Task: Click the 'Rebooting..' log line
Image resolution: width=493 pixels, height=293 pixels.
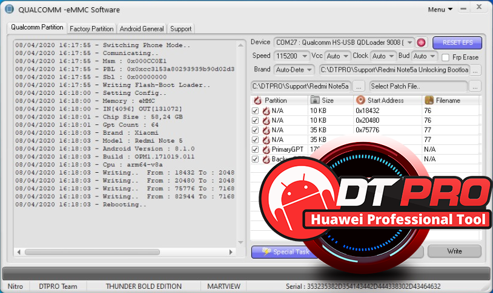Action: pyautogui.click(x=81, y=205)
